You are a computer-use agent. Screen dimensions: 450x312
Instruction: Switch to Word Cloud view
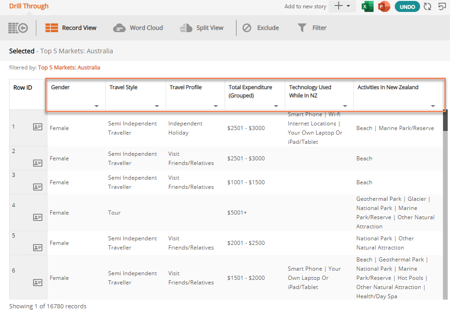coord(138,28)
